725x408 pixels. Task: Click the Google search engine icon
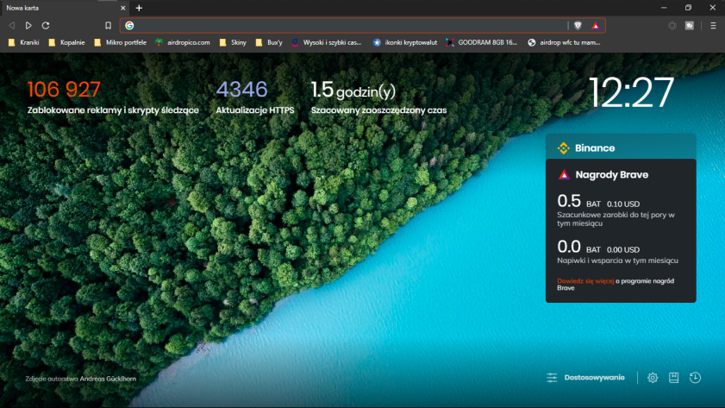coord(129,25)
